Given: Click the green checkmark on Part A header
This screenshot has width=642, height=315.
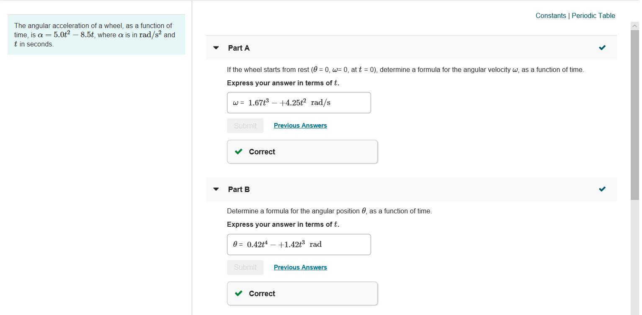Looking at the screenshot, I should click(602, 48).
